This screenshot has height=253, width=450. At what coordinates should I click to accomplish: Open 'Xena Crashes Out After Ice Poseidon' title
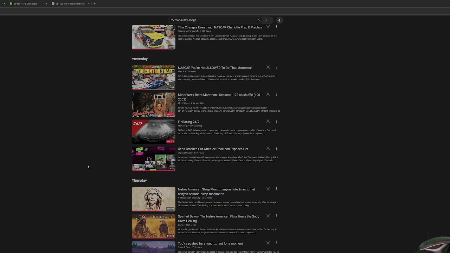pos(213,149)
